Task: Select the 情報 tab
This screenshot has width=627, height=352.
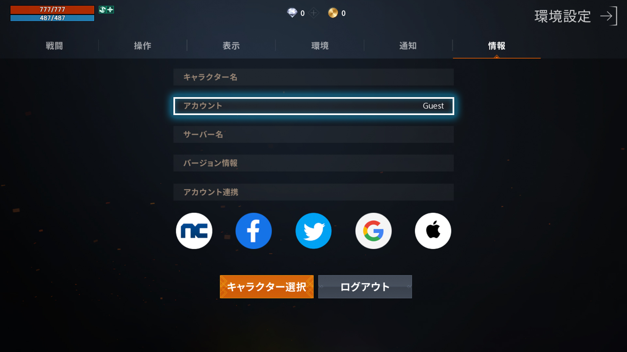Action: 496,46
